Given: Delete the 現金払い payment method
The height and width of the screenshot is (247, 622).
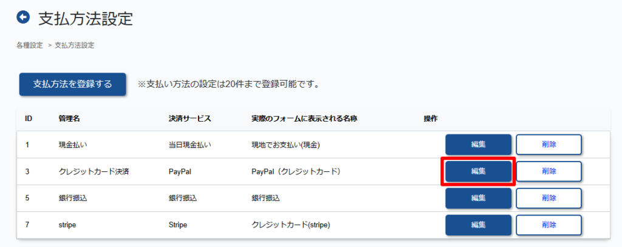Looking at the screenshot, I should pyautogui.click(x=549, y=145).
